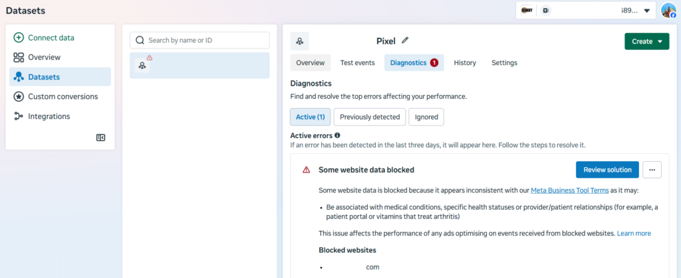Click the Learn more link
Viewport: 681px width, 278px height.
click(634, 234)
